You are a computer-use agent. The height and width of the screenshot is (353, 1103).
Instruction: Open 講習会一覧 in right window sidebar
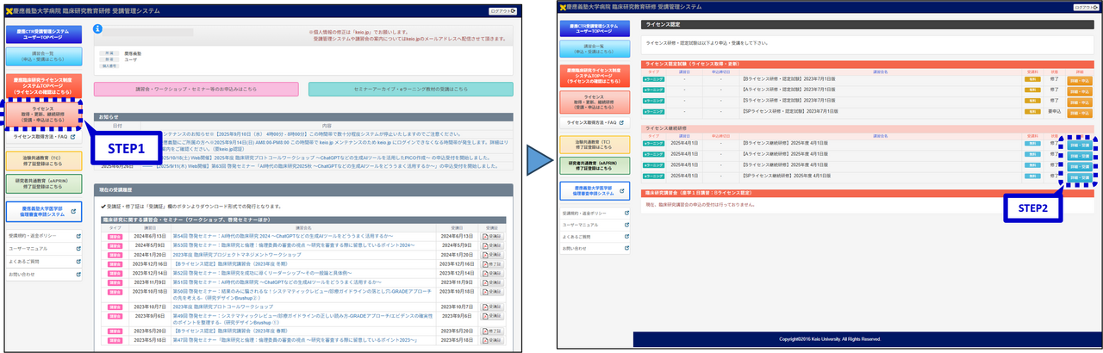[x=594, y=50]
